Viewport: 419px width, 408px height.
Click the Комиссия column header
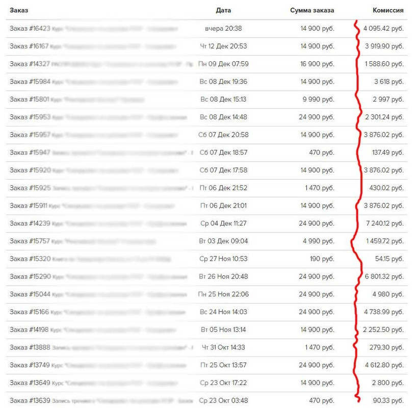click(388, 10)
